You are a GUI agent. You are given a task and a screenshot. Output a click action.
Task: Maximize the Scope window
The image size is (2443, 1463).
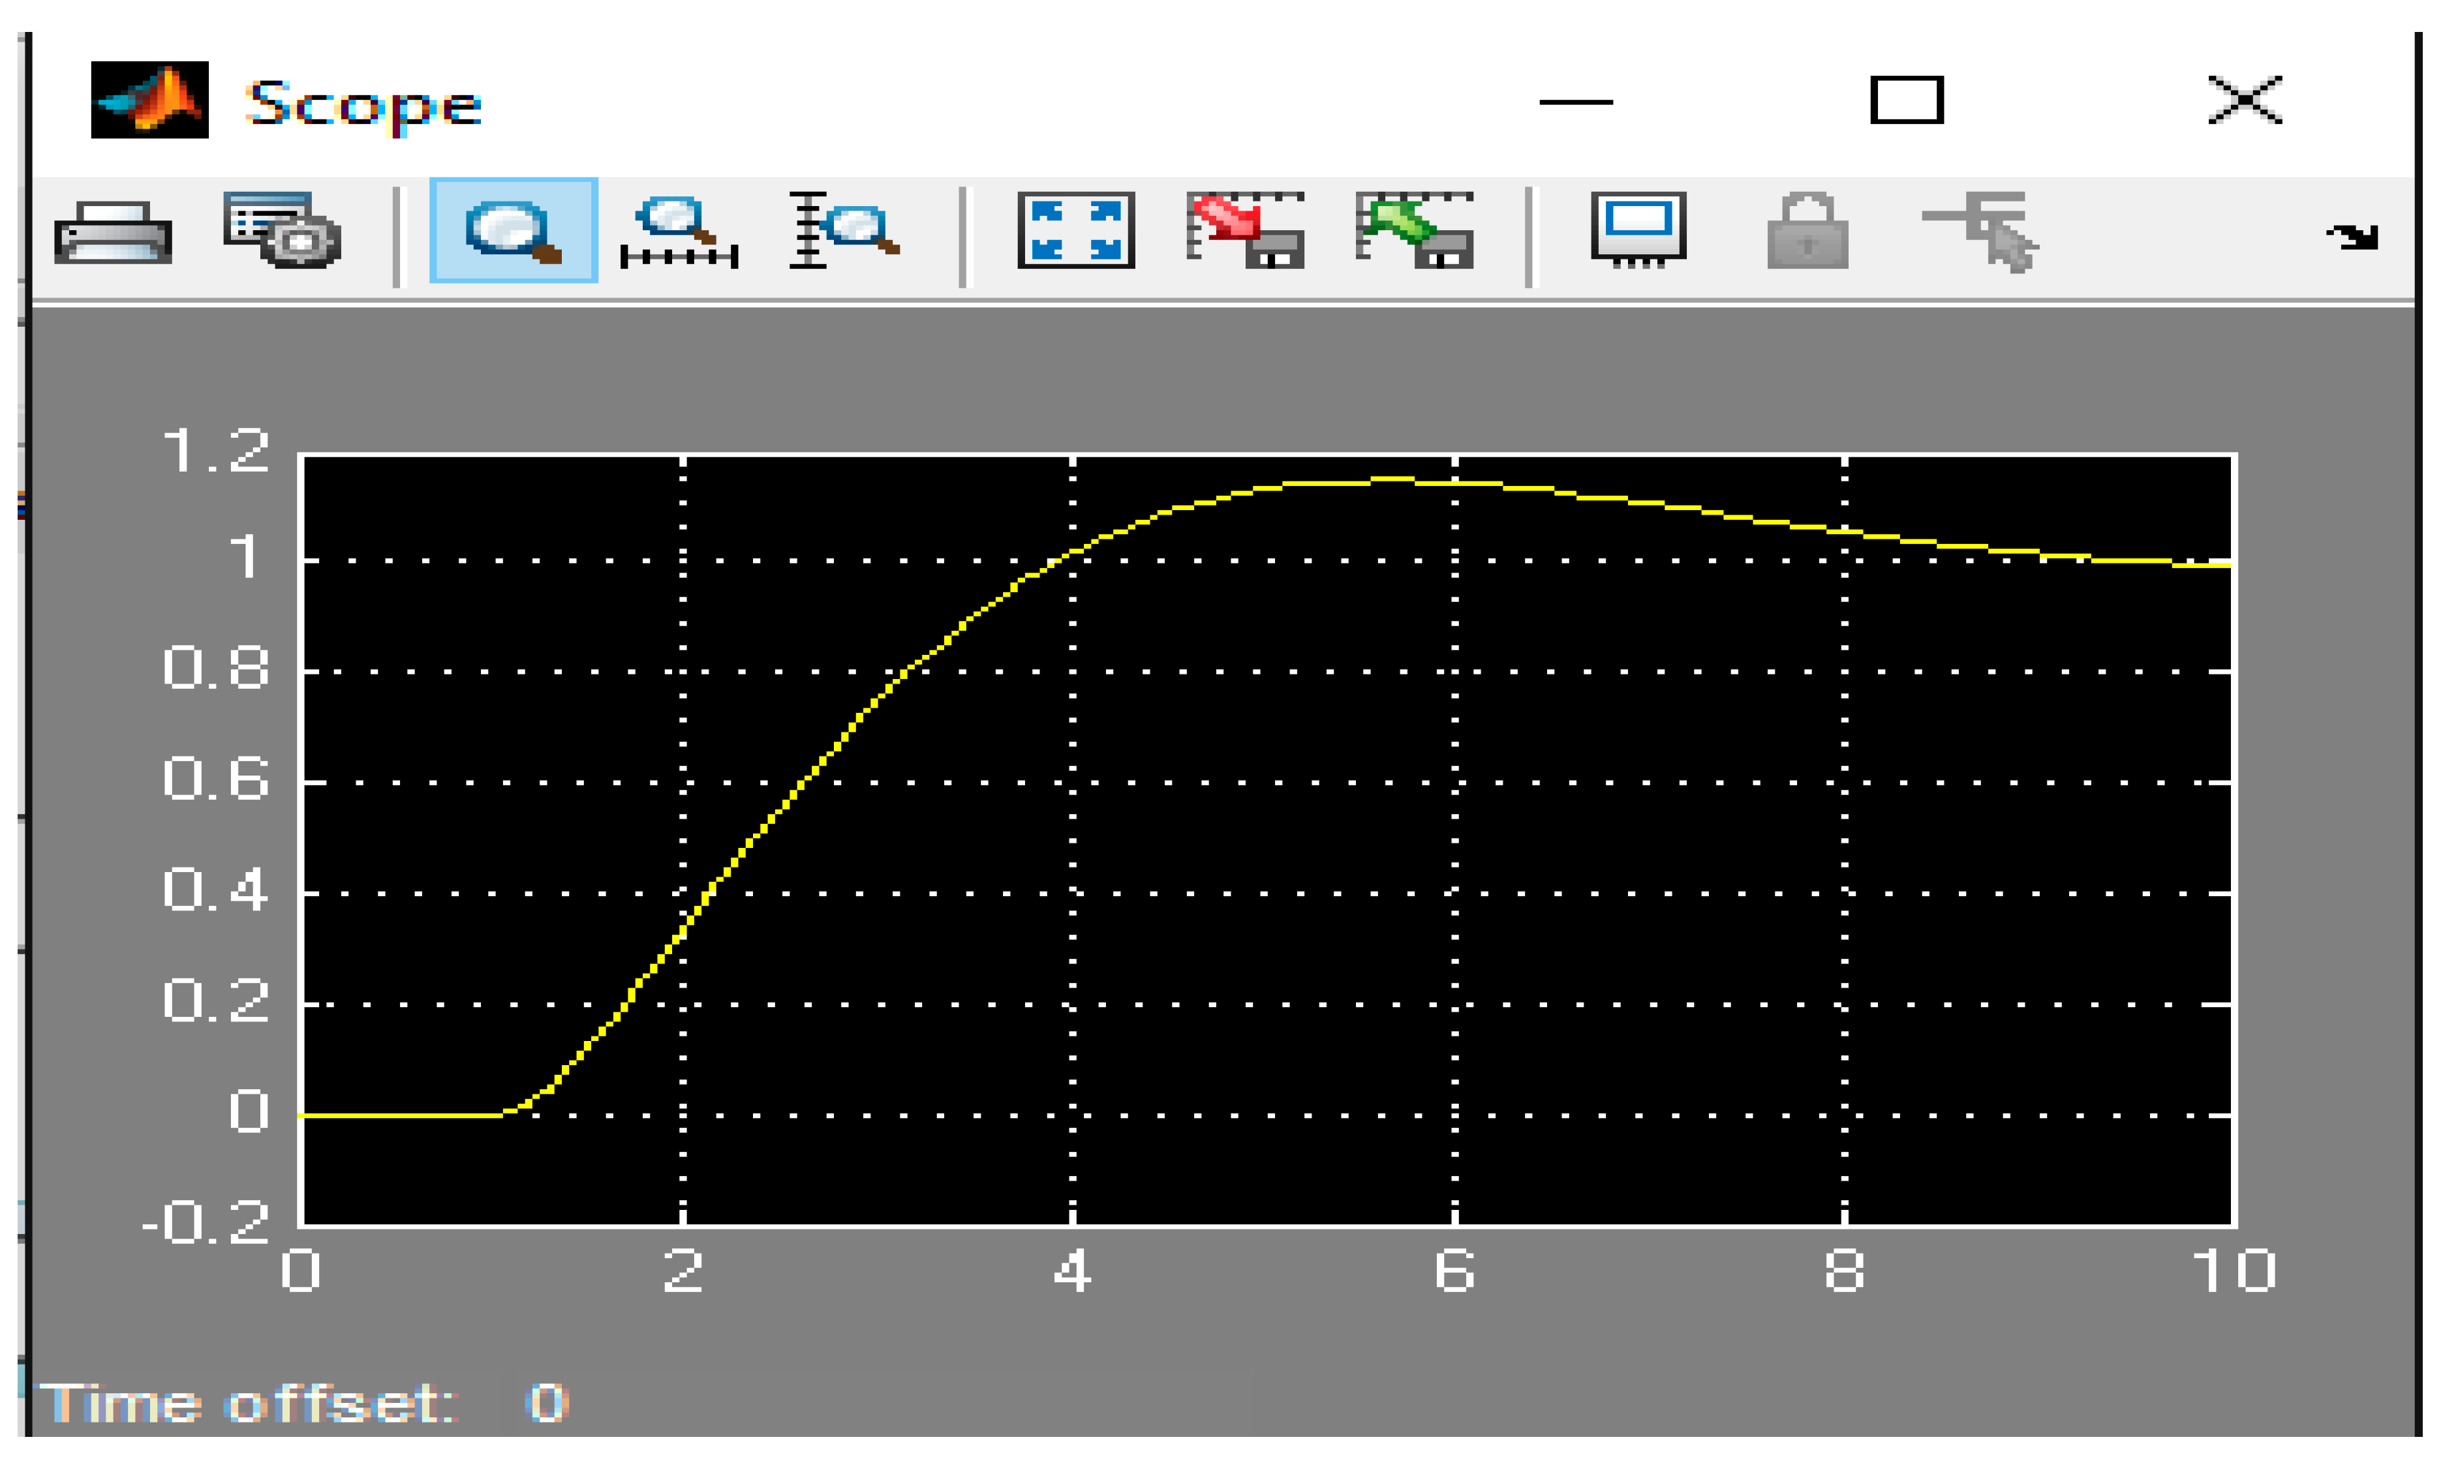pos(1907,100)
